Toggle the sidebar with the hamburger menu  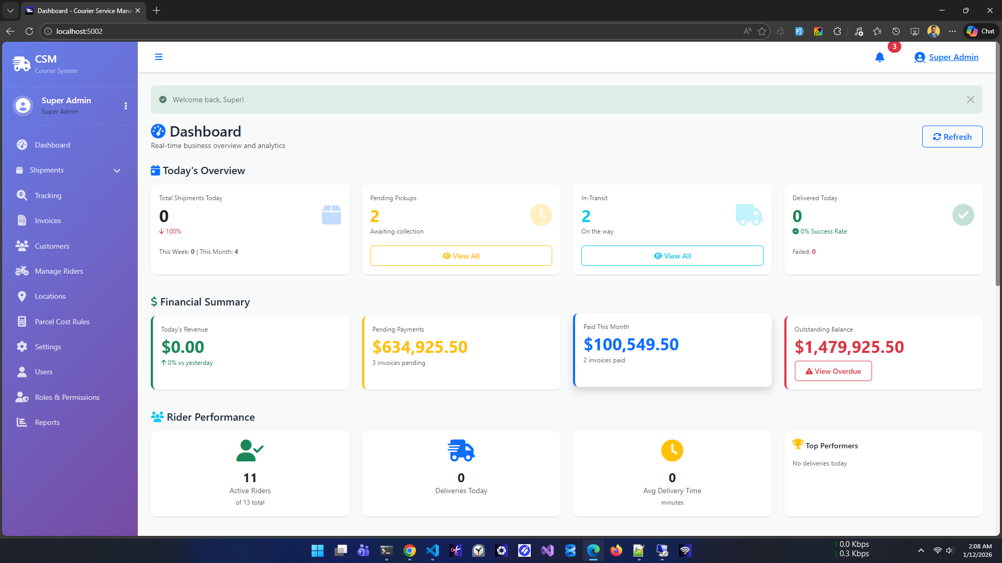[x=159, y=56]
